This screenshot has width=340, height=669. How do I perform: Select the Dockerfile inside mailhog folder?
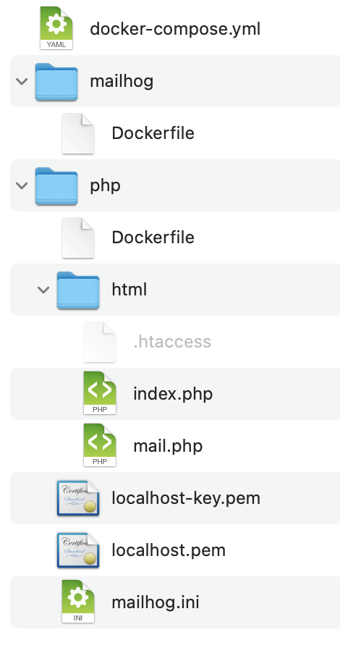click(153, 133)
